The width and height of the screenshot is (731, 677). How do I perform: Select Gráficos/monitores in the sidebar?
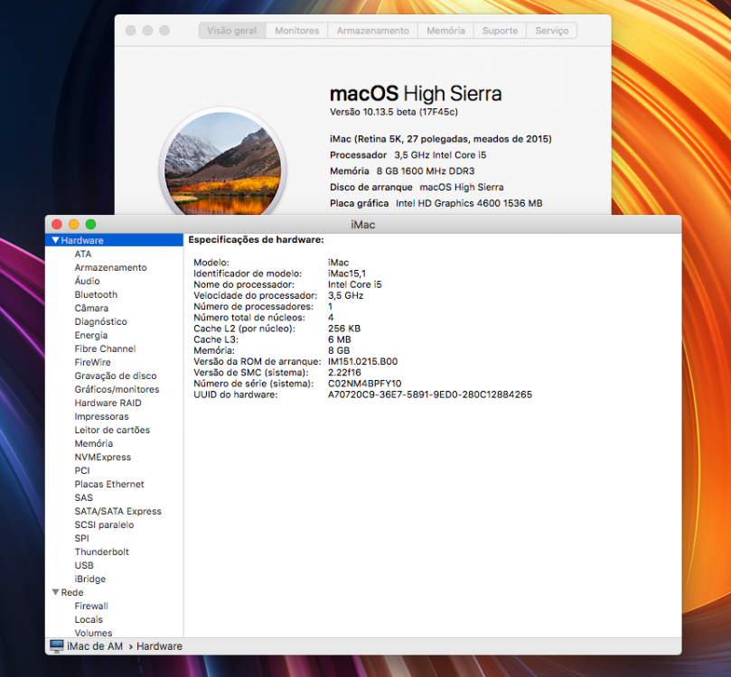117,389
